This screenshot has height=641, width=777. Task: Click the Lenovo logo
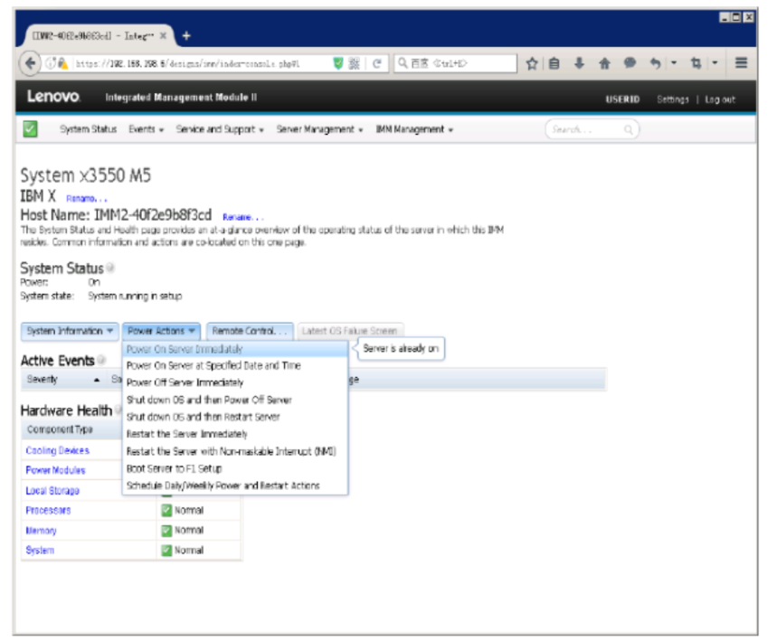click(53, 96)
